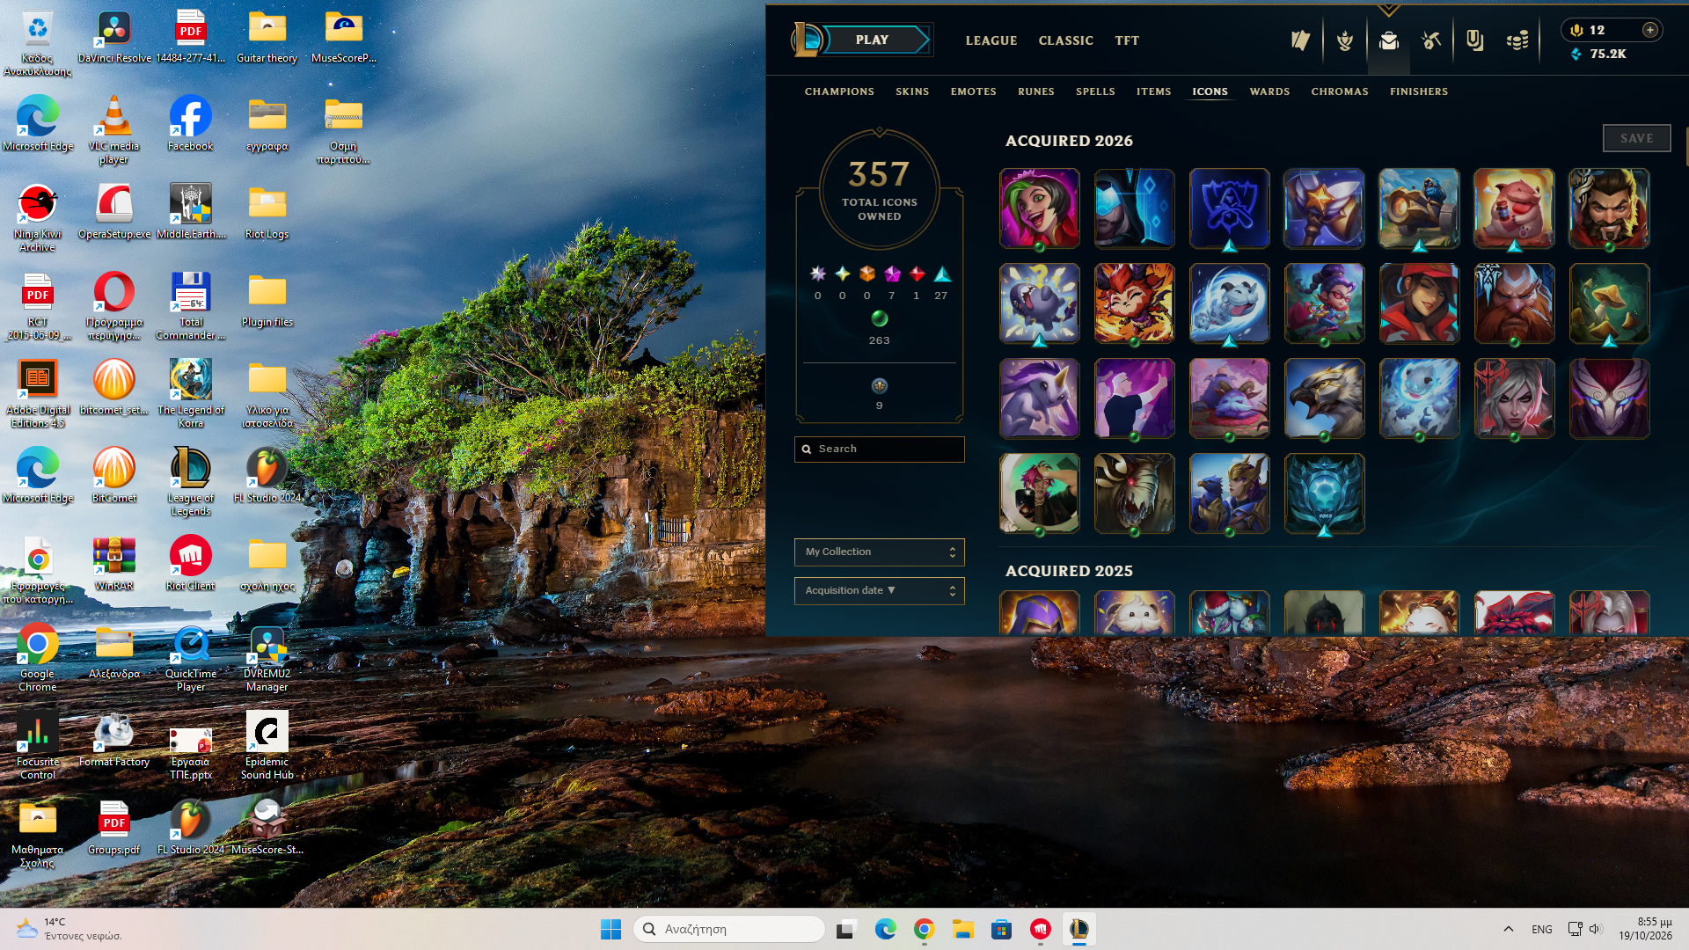Click the purchase RP plus button
The image size is (1689, 950).
tap(1650, 30)
